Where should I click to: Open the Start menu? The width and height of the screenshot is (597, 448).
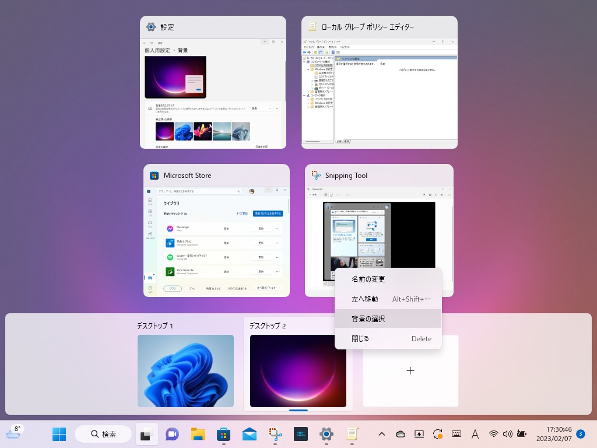[58, 434]
